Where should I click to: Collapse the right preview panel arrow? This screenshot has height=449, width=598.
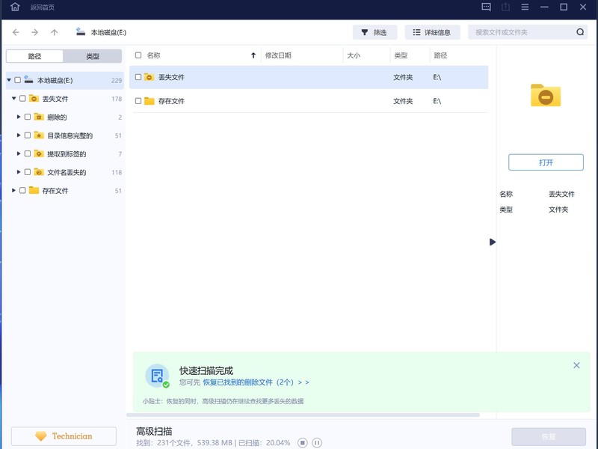point(493,242)
